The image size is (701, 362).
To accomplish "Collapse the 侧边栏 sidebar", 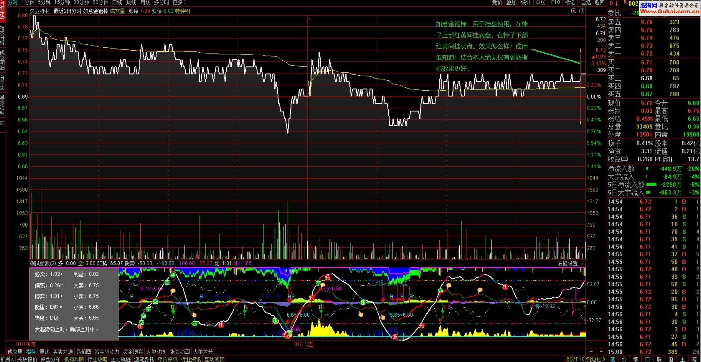I will pos(596,359).
